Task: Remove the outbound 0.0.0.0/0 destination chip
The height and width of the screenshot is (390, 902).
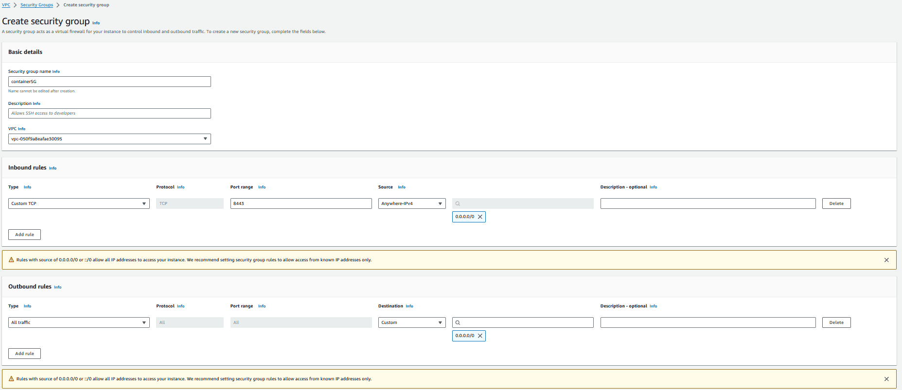Action: [480, 336]
